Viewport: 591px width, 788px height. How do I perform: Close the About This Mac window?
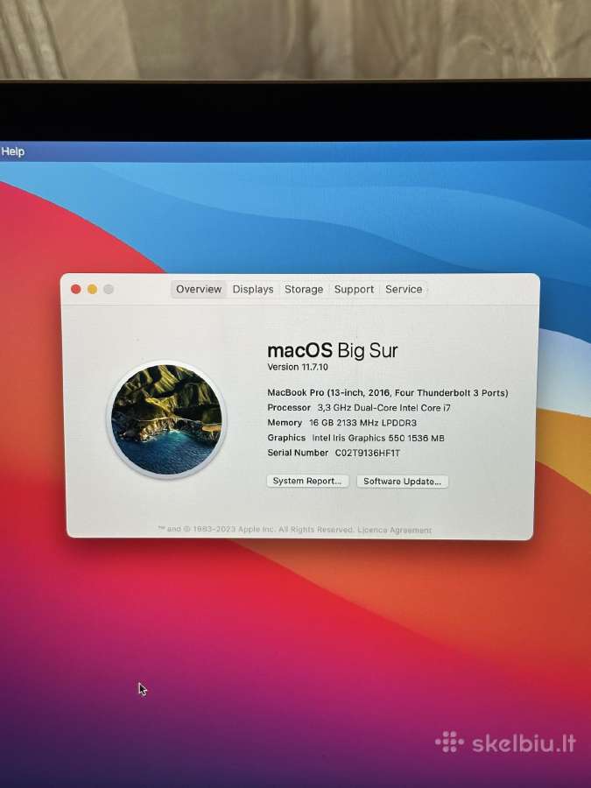pos(76,289)
